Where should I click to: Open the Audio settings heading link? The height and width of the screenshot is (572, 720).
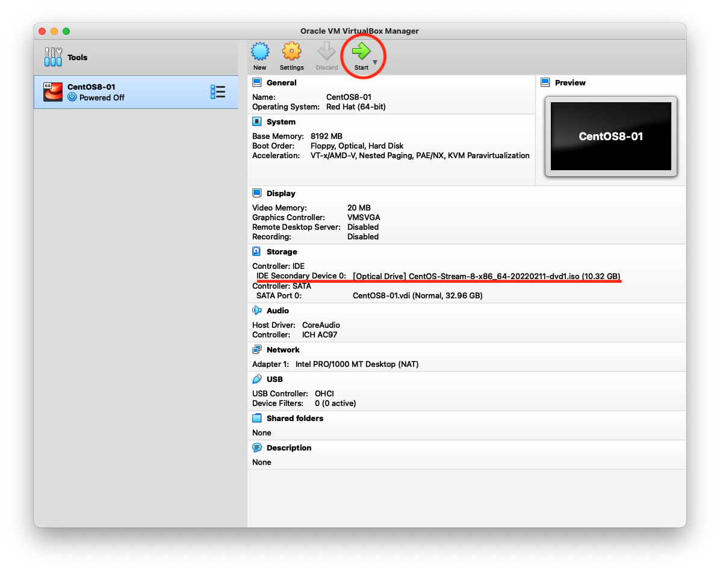pos(278,310)
